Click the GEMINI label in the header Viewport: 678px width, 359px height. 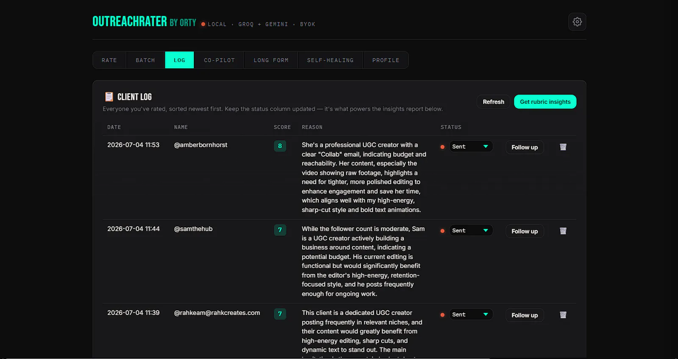pos(277,24)
